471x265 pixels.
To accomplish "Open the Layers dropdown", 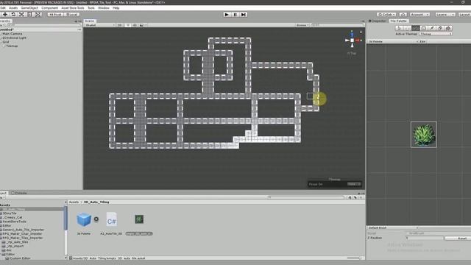I will [445, 15].
